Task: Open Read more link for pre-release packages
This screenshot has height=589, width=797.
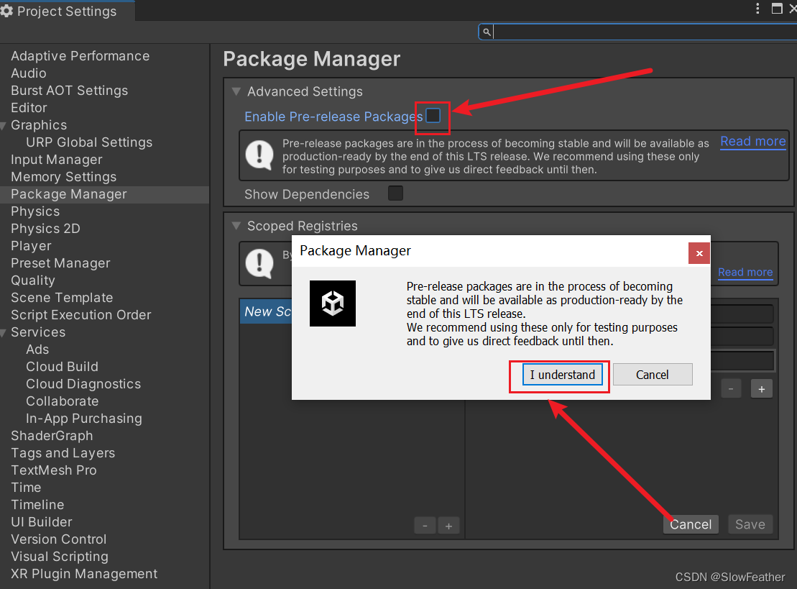Action: [752, 142]
